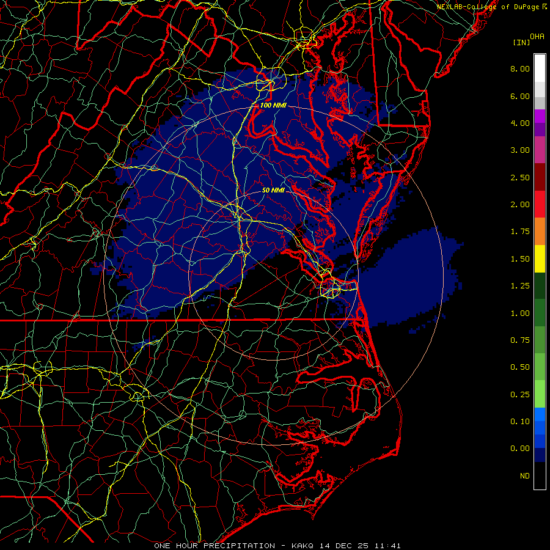Click the '[IN]' units label
The height and width of the screenshot is (550, 550).
tap(522, 42)
